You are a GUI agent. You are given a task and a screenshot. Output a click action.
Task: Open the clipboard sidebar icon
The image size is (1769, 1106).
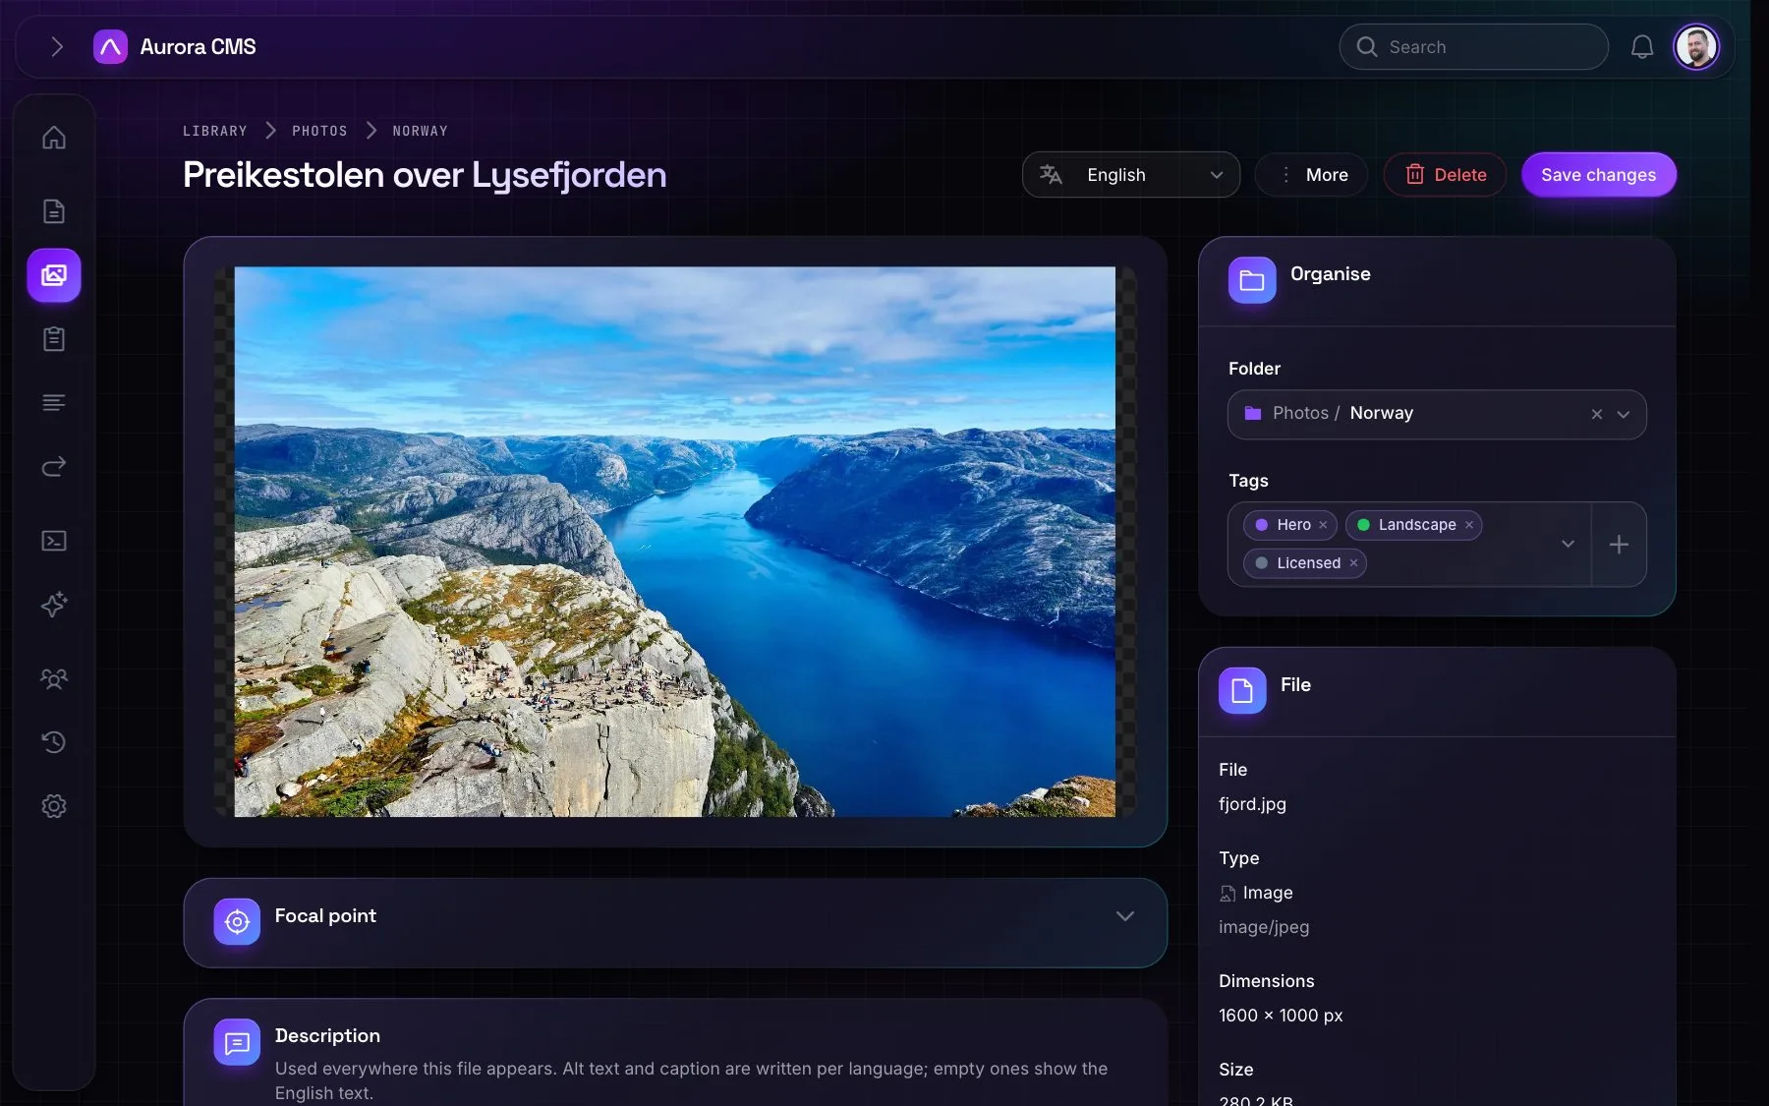(54, 339)
